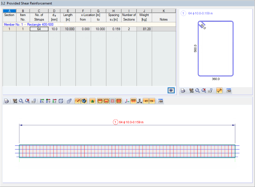Set the beam view along the Z direction
255x187 pixels.
pyautogui.click(x=54, y=101)
